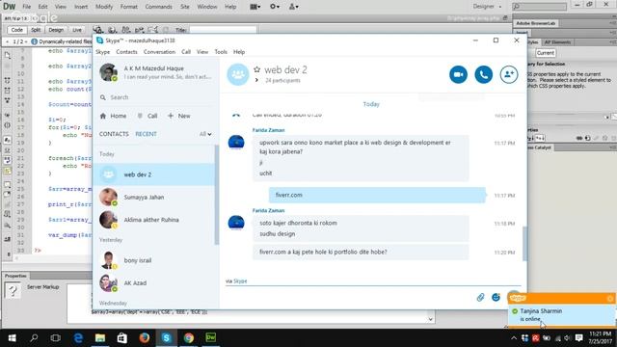Screen dimensions: 617x347
Task: Open the All contacts filter dropdown
Action: [205, 134]
